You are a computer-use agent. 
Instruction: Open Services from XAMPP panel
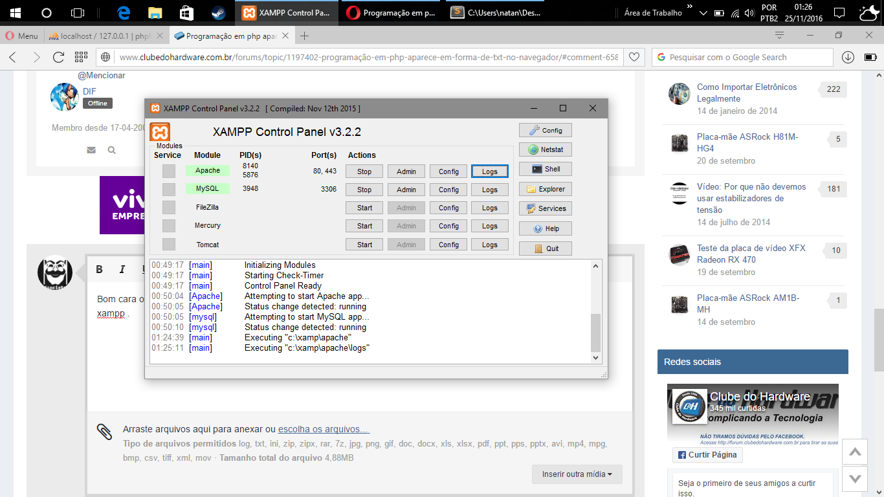(546, 208)
